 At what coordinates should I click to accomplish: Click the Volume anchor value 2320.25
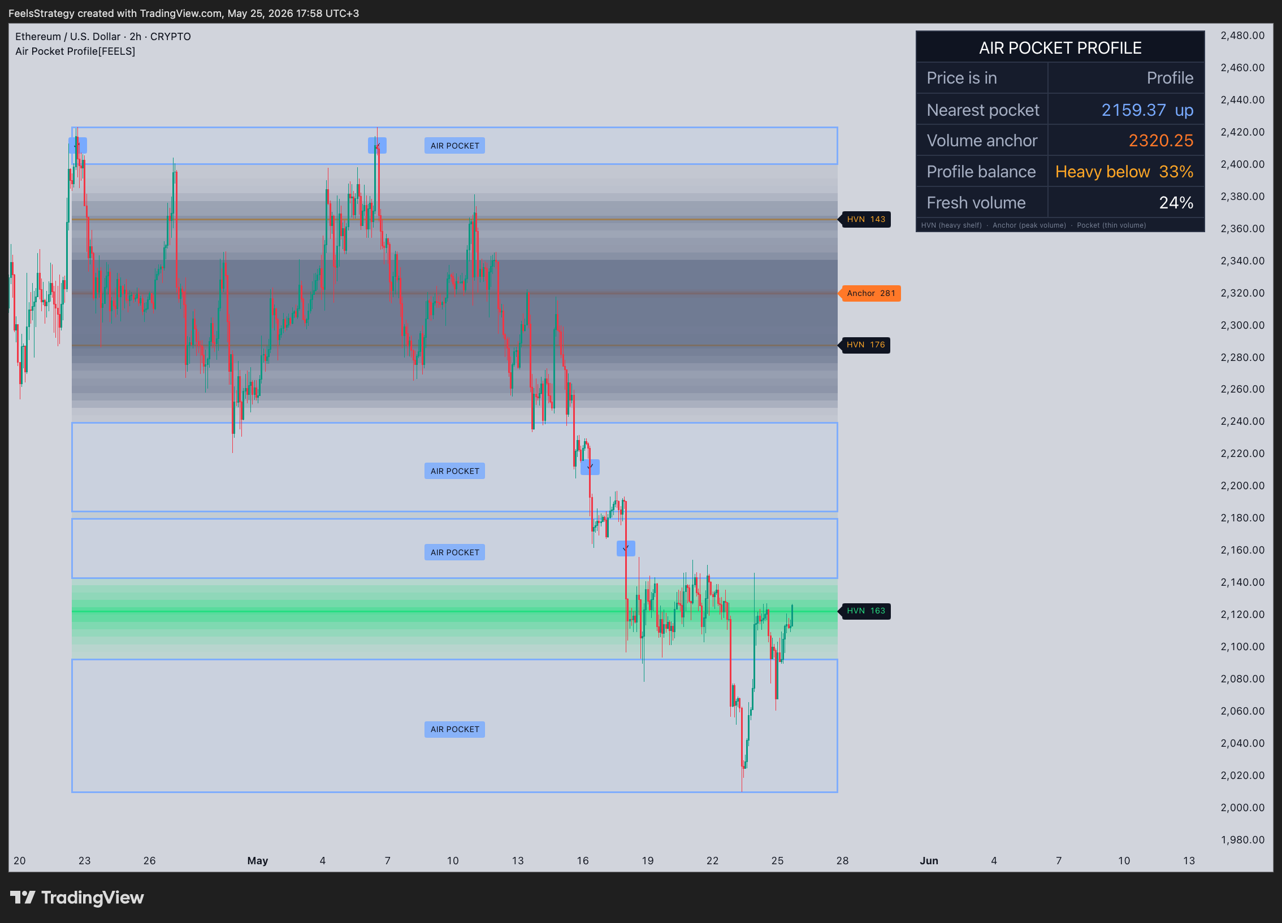(x=1160, y=141)
